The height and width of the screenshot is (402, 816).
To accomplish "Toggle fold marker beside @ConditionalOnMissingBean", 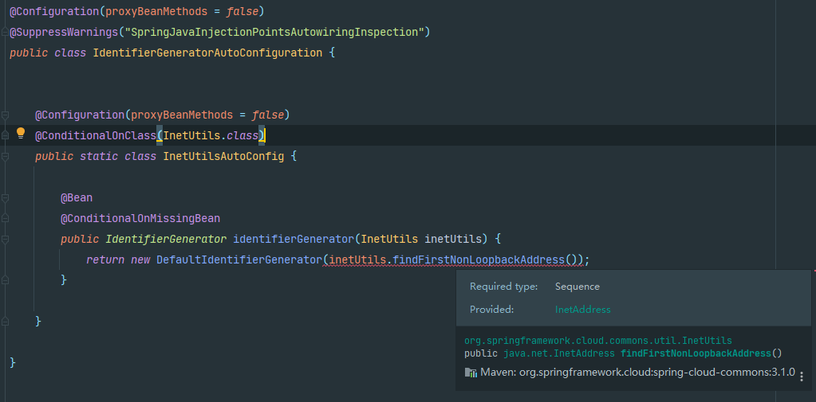I will point(5,219).
